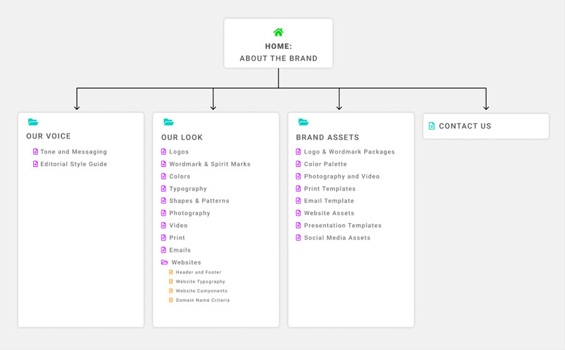565x350 pixels.
Task: Click the orange icon beside Domain Name Criteria
Action: coord(171,300)
